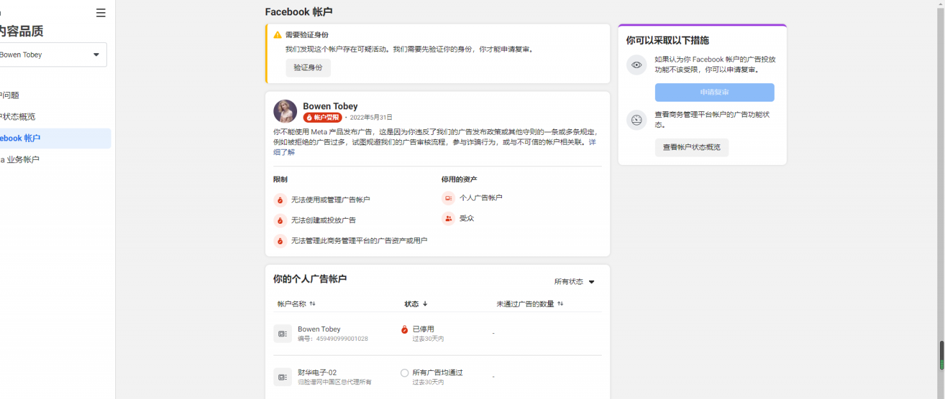
Task: Click ad account icon for 财华电子-02 row
Action: tap(282, 377)
